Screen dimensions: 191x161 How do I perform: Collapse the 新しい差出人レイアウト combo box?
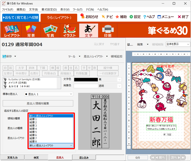coord(51,145)
